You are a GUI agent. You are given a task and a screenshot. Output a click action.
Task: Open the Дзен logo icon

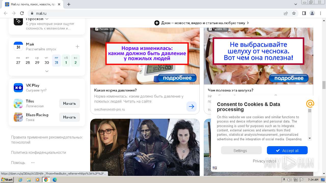[x=157, y=23]
